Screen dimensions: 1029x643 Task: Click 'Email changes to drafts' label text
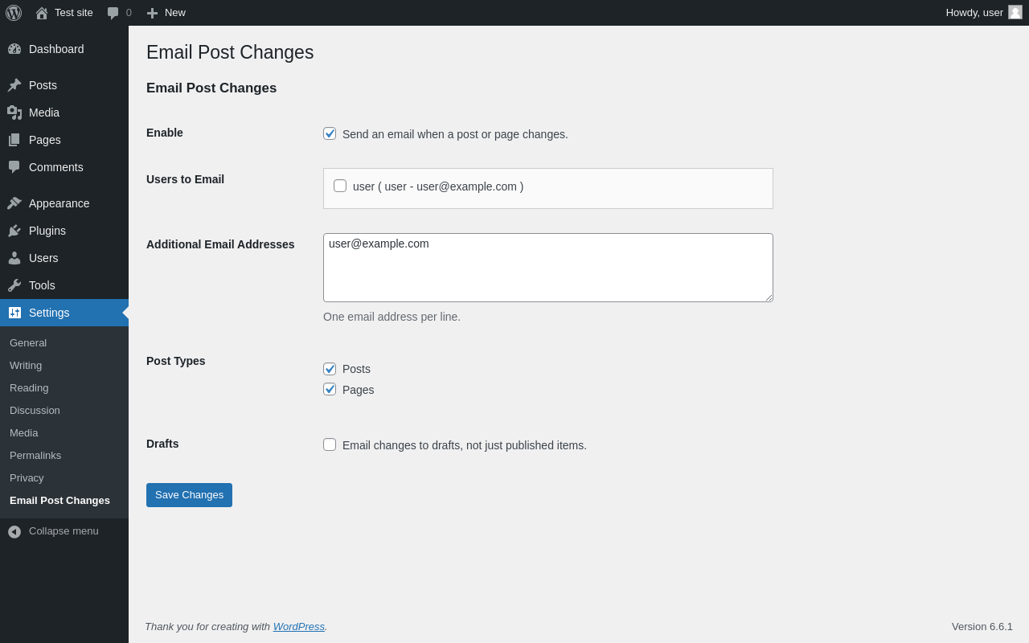(x=465, y=445)
